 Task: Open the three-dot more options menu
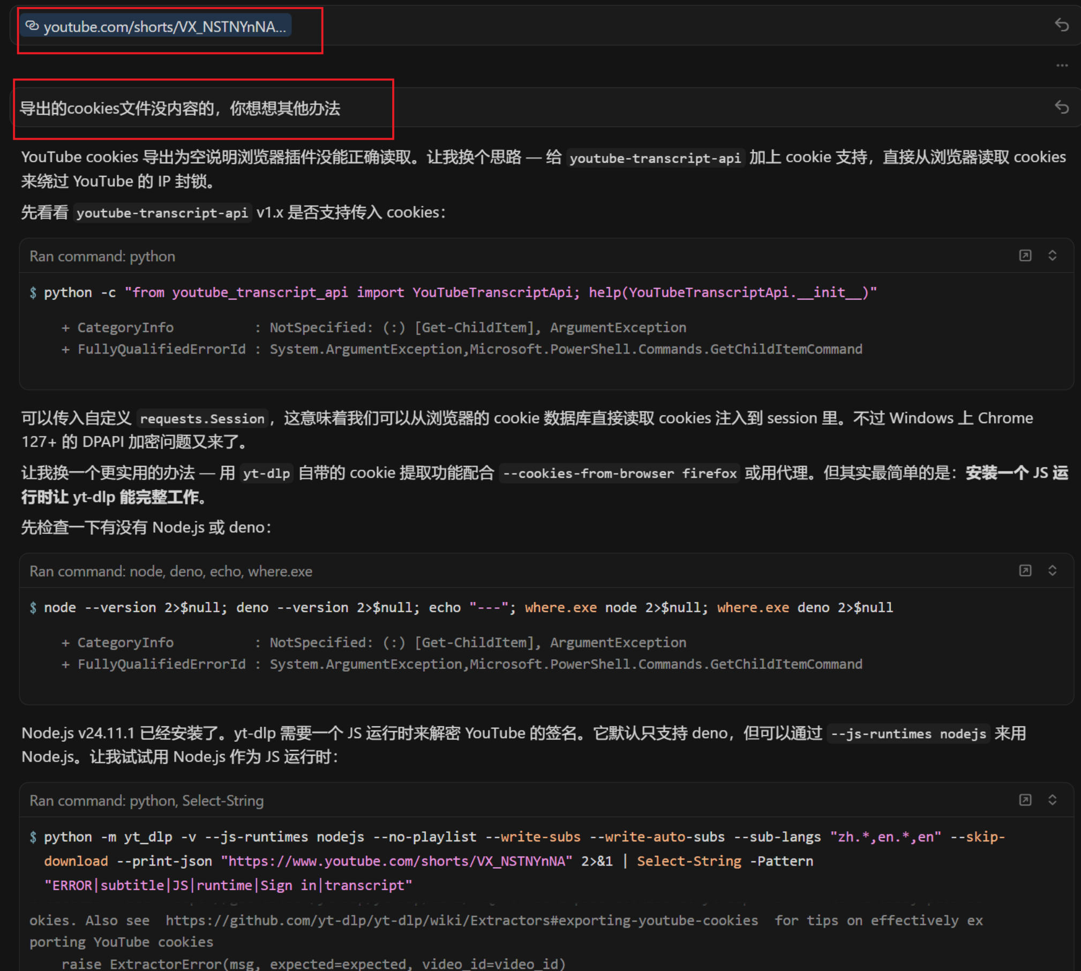click(1062, 65)
